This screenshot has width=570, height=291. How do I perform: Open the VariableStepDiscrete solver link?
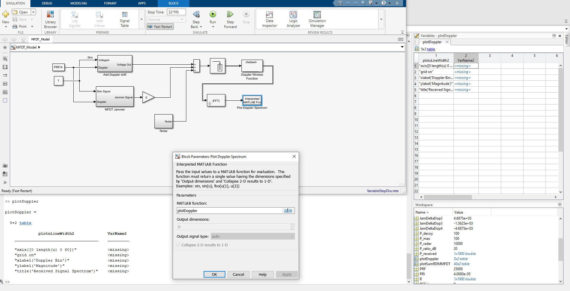(383, 191)
